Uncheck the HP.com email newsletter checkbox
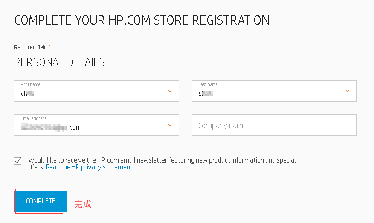 [18, 161]
